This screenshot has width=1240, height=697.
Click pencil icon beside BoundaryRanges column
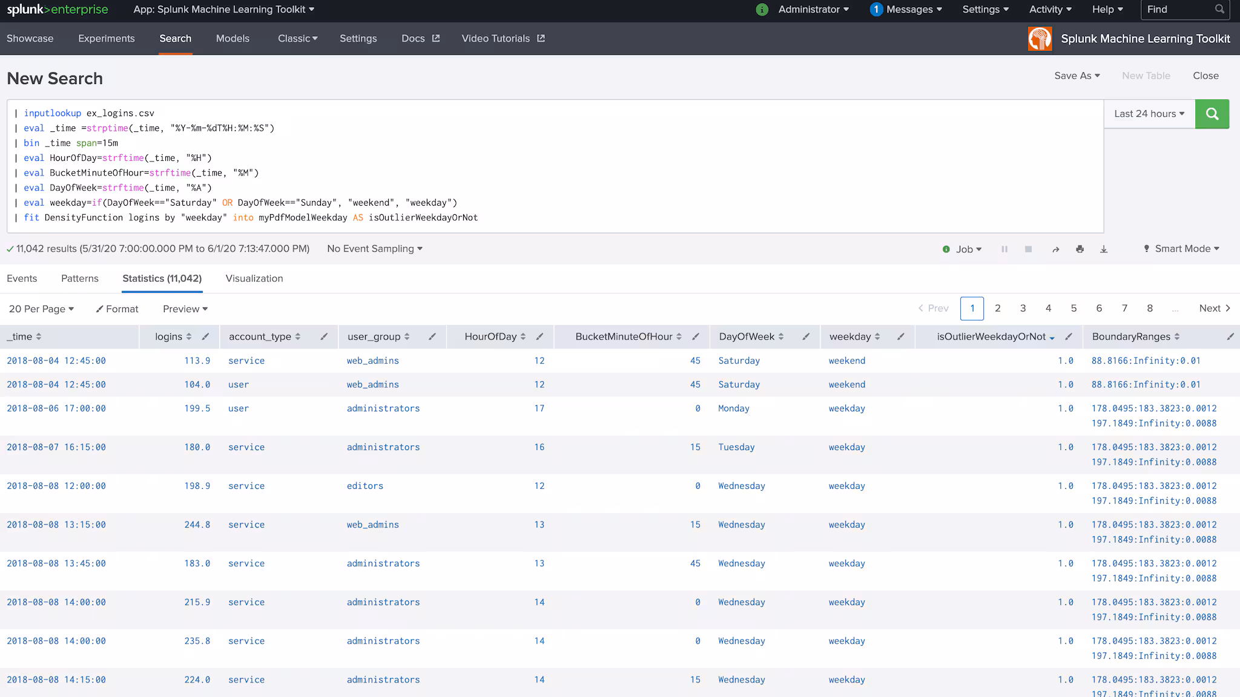pos(1230,336)
